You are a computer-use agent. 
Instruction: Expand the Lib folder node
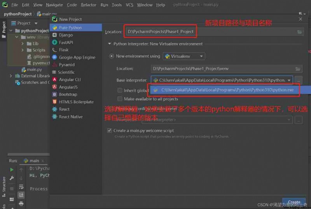23,44
